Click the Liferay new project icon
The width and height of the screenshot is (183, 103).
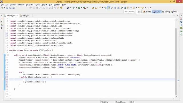tap(68, 8)
